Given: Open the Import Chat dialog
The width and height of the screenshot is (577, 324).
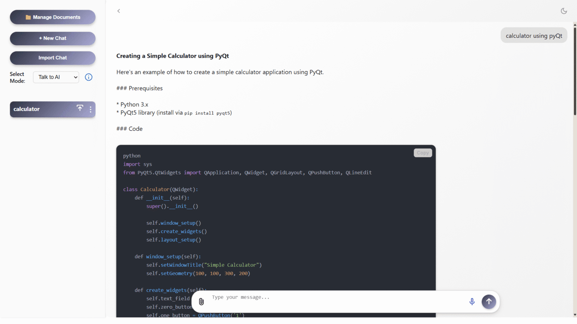Looking at the screenshot, I should coord(53,58).
